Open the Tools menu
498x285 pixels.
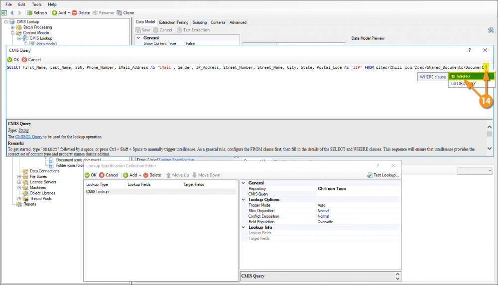pos(36,4)
